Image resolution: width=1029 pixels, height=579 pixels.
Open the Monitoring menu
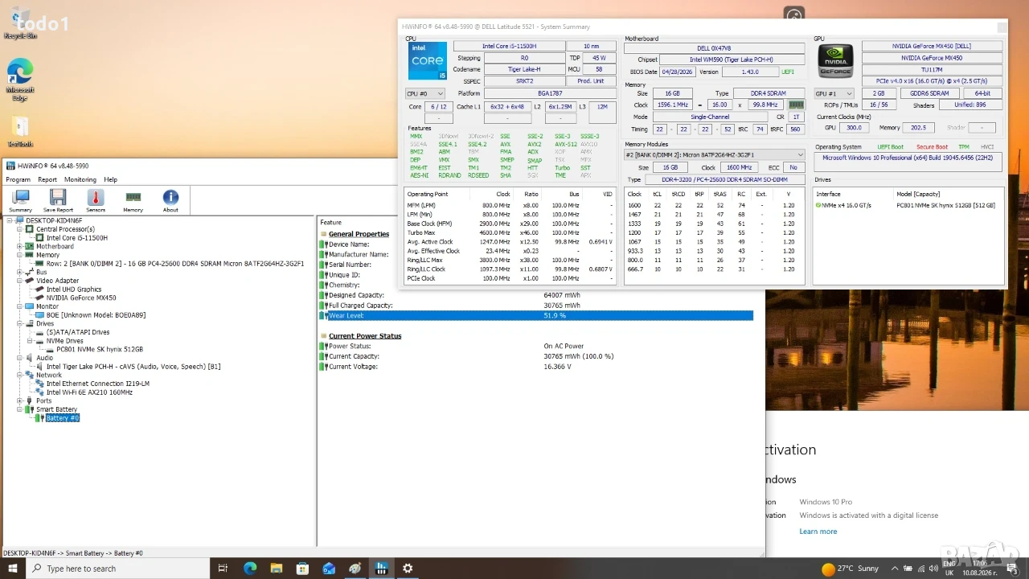pyautogui.click(x=80, y=179)
